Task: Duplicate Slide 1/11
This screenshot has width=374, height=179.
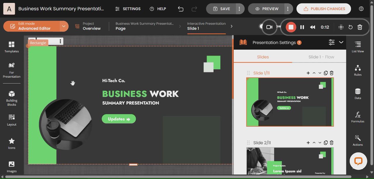Action: pyautogui.click(x=326, y=73)
